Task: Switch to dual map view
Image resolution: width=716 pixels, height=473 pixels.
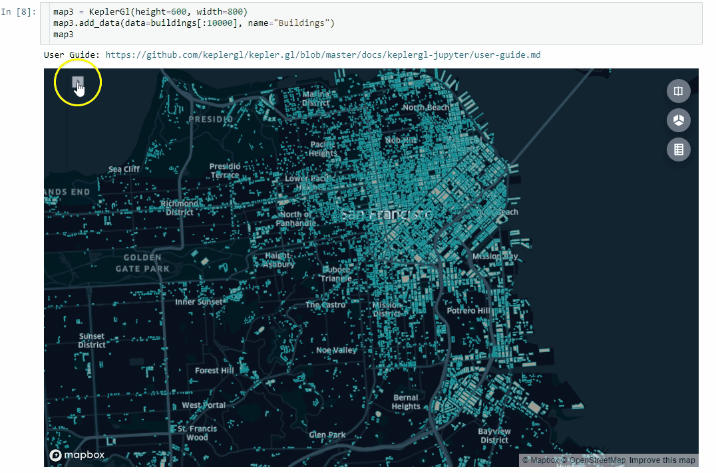Action: 679,91
